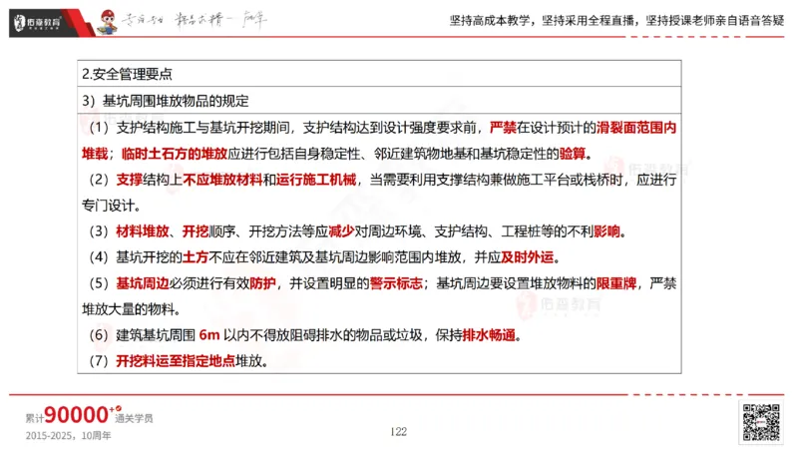
Task: Click the red text "材料堆放"
Action: coord(143,231)
